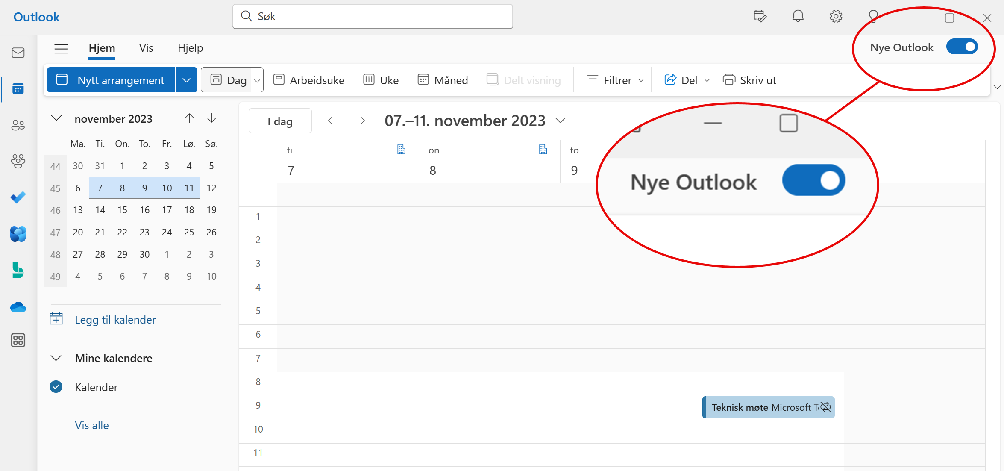Launch Microsoft To Do from the sidebar
The height and width of the screenshot is (471, 1004).
pyautogui.click(x=18, y=197)
